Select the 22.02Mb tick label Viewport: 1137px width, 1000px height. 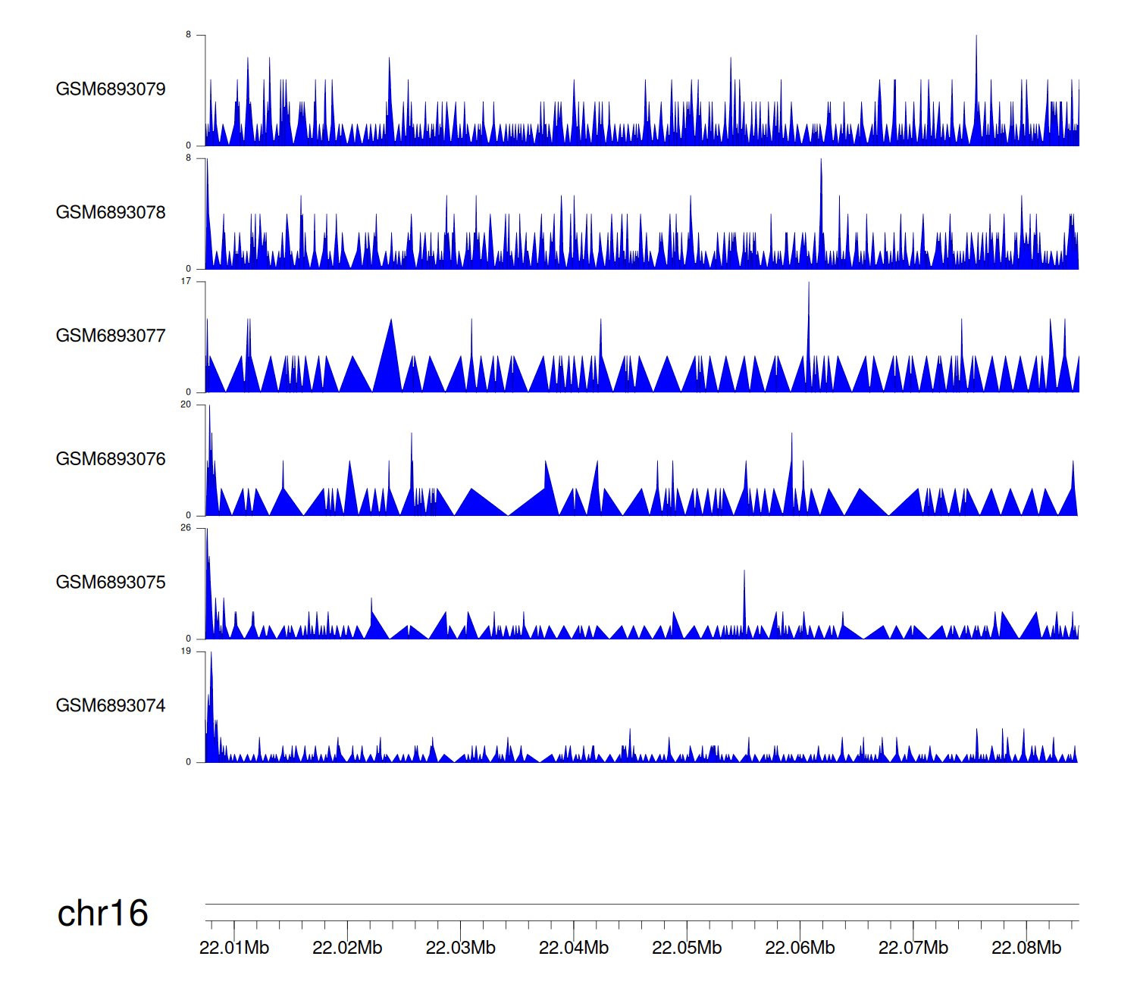coord(347,948)
